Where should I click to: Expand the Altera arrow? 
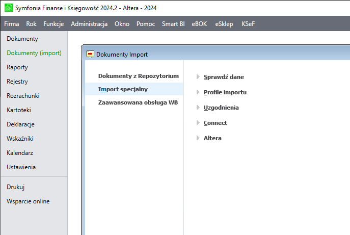198,138
